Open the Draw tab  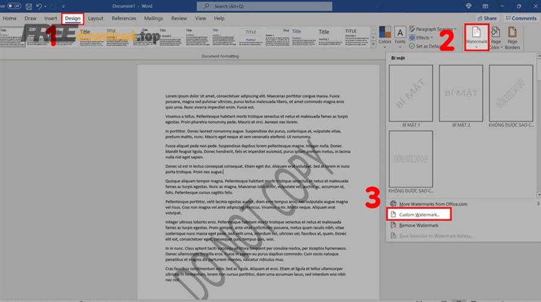(31, 18)
